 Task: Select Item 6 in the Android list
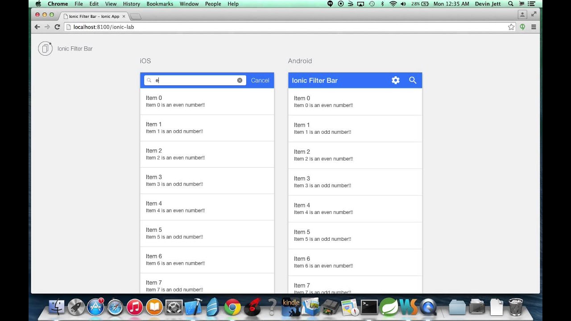click(355, 262)
